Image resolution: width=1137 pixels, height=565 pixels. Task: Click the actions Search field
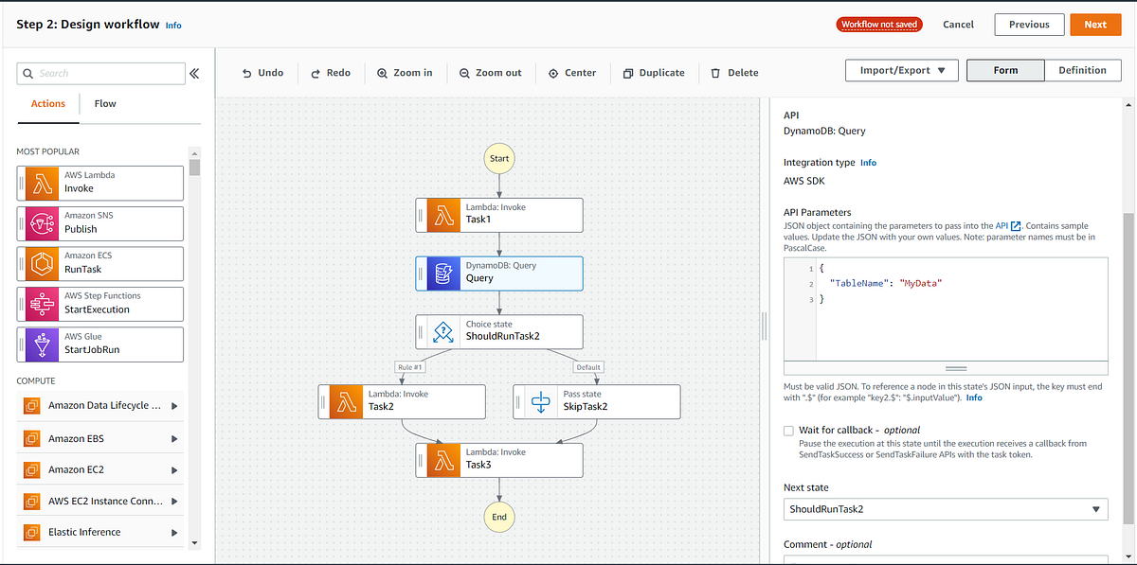[100, 73]
